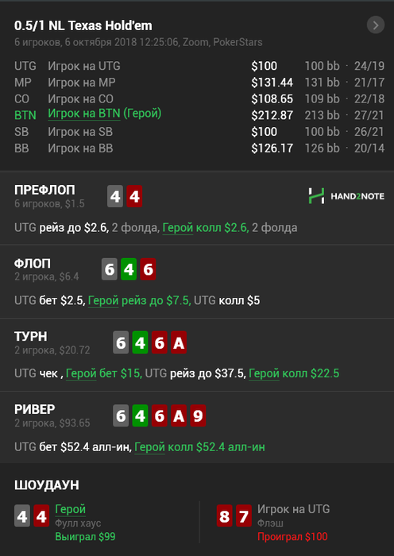394x556 pixels.
Task: Select the "Игрок на UTG" row in player list
Action: [199, 66]
